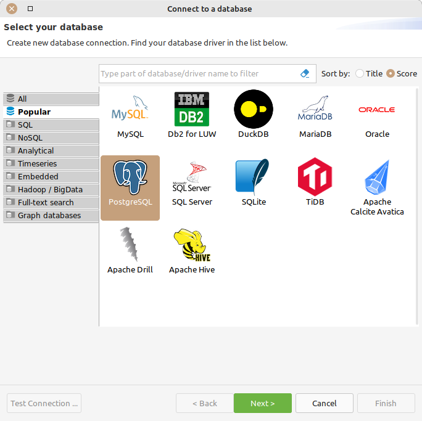The height and width of the screenshot is (421, 422).
Task: Select the MariaDB seal icon
Action: tap(315, 110)
